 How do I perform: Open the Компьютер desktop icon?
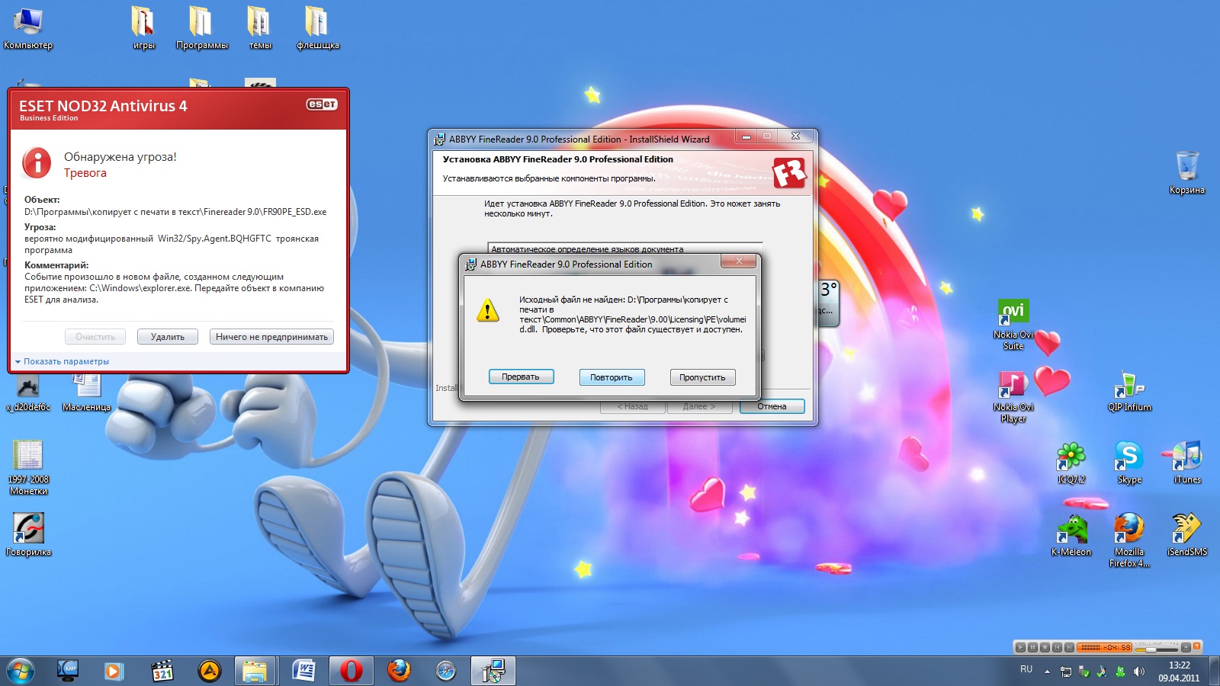pyautogui.click(x=28, y=28)
